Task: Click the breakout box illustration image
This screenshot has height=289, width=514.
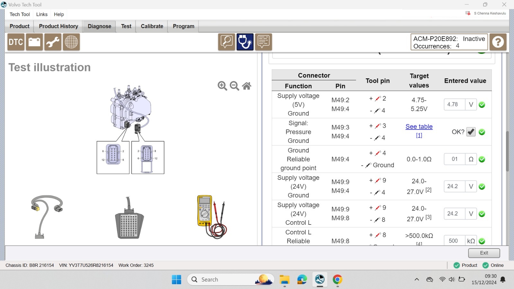Action: (x=129, y=218)
